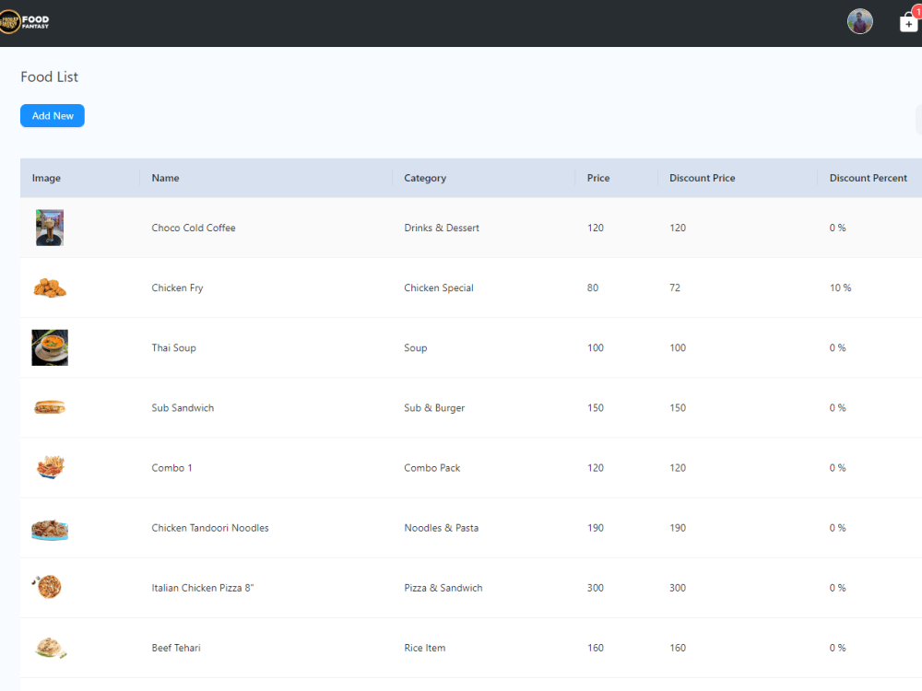Click Sub Sandwich price 150
This screenshot has height=691, width=922.
[595, 408]
